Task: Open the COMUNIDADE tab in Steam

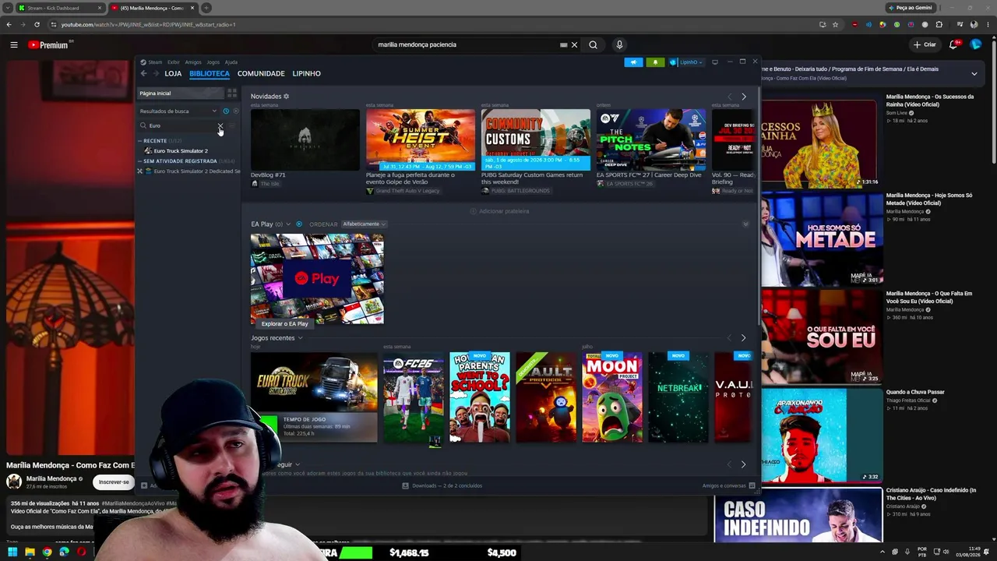Action: [261, 73]
